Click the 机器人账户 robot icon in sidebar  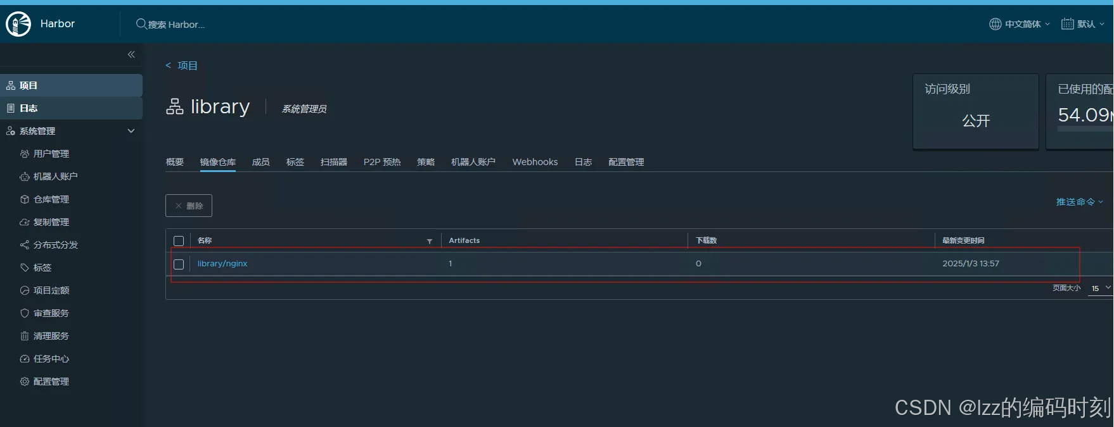[25, 176]
